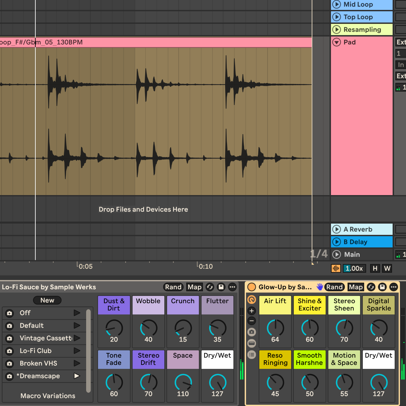Click the save preset icon on Lo-Fi Sauce
Image resolution: width=406 pixels, height=406 pixels.
coord(221,287)
